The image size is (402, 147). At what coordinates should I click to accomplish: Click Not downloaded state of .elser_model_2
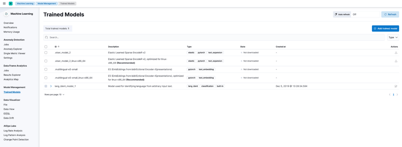251,52
